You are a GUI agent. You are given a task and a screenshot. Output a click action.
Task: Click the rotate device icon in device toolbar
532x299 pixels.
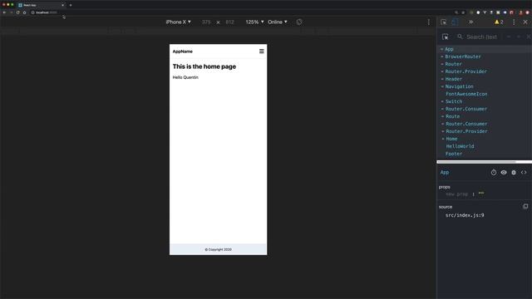pyautogui.click(x=299, y=22)
